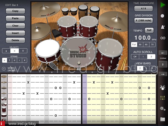Set velocity to medium lowercase 'o'
Image resolution: width=168 pixels, height=126 pixels.
tap(15, 51)
